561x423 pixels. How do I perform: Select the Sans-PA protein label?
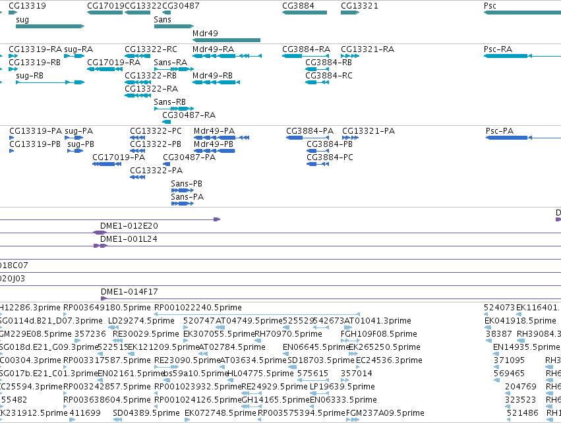tap(187, 196)
